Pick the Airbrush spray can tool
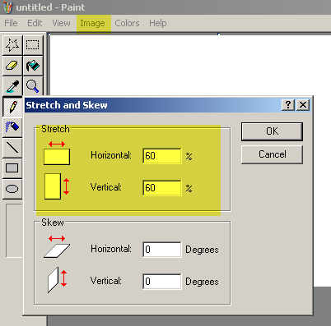Image resolution: width=331 pixels, height=326 pixels. click(12, 127)
